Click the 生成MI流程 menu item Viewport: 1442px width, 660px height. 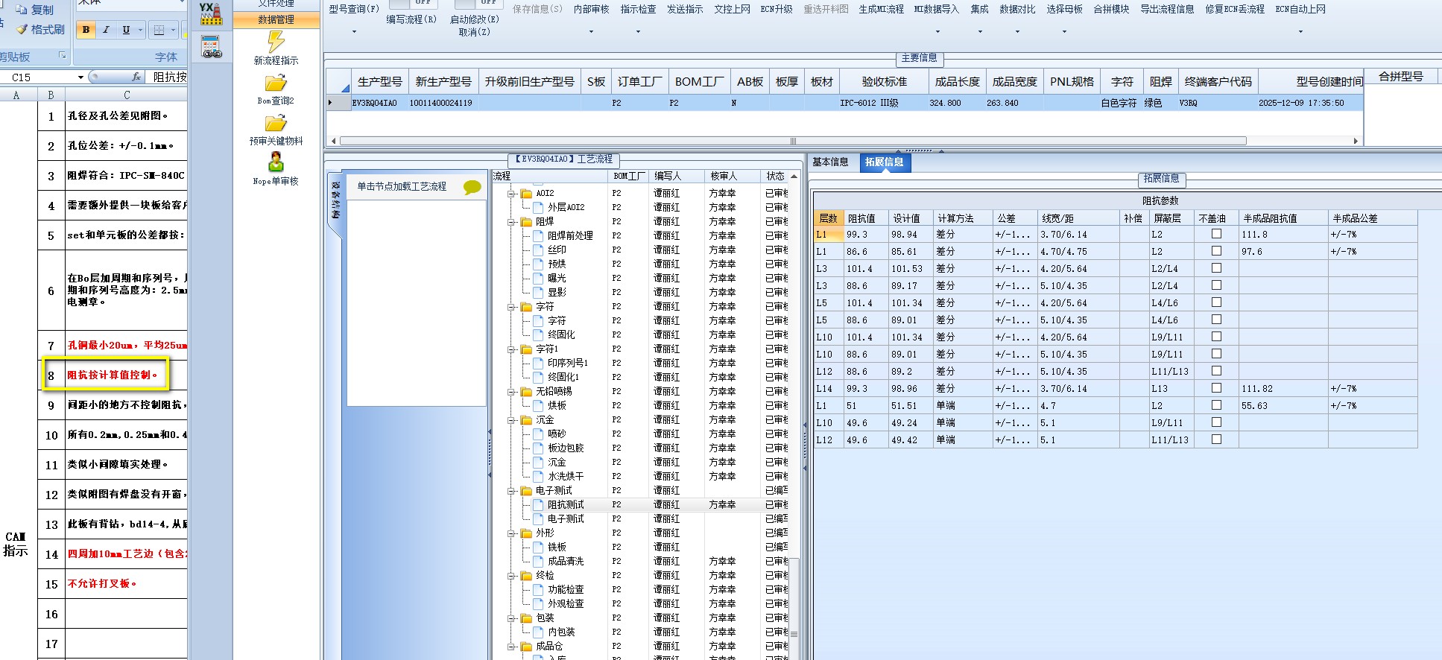pyautogui.click(x=882, y=10)
